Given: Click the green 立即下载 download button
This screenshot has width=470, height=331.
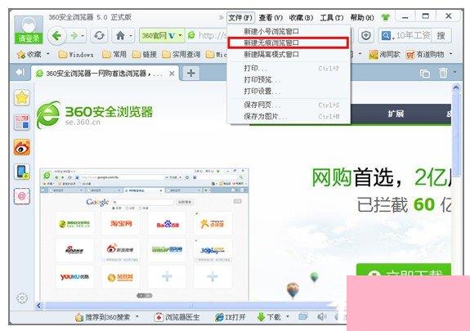Looking at the screenshot, I should (404, 270).
